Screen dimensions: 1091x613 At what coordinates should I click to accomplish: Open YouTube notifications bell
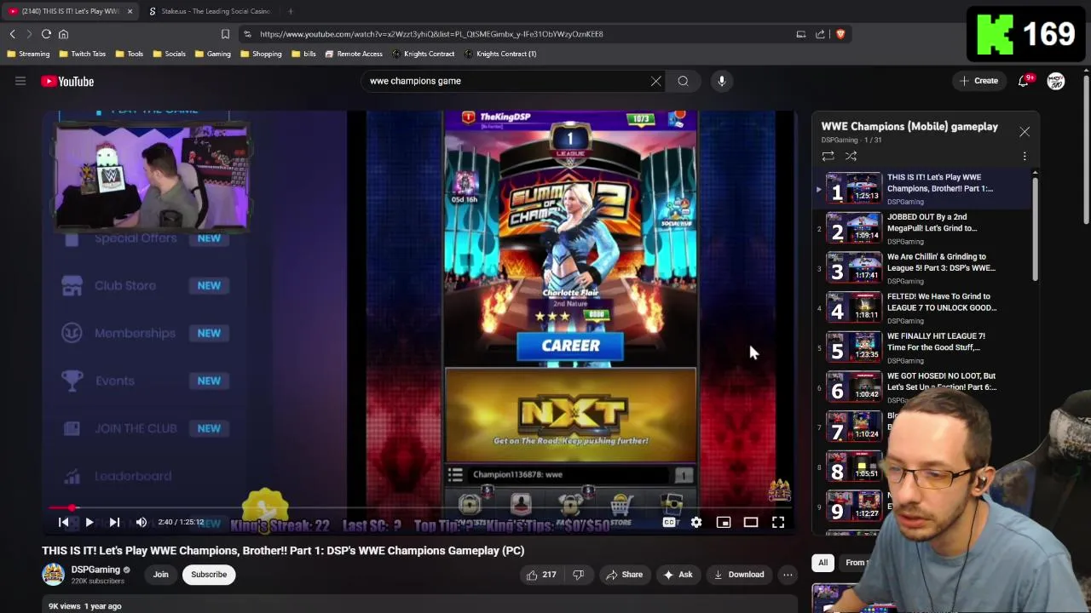[1024, 81]
